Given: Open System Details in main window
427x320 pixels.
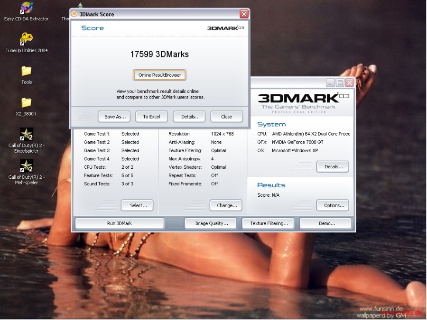Looking at the screenshot, I should 333,166.
